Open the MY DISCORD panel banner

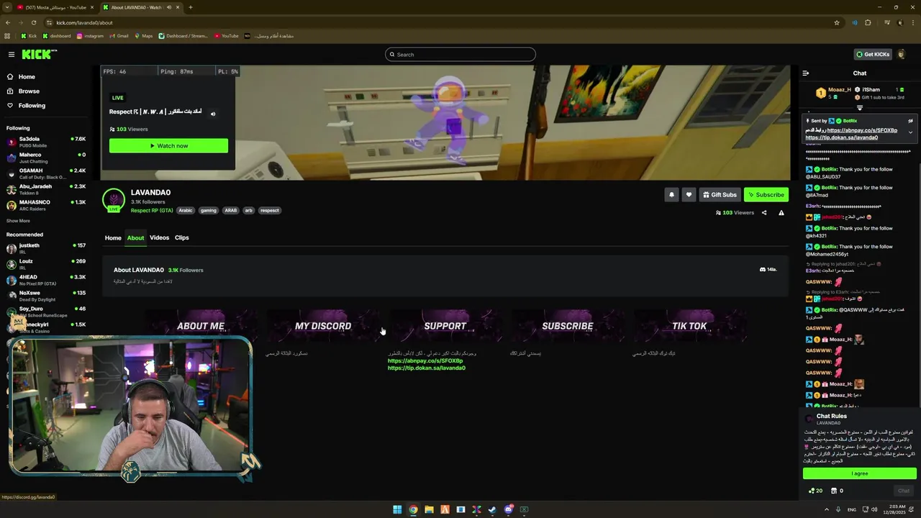pyautogui.click(x=323, y=326)
